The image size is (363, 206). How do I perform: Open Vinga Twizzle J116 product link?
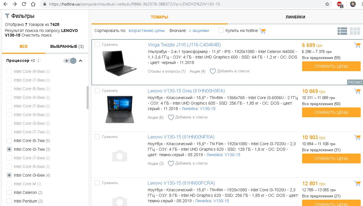click(184, 45)
